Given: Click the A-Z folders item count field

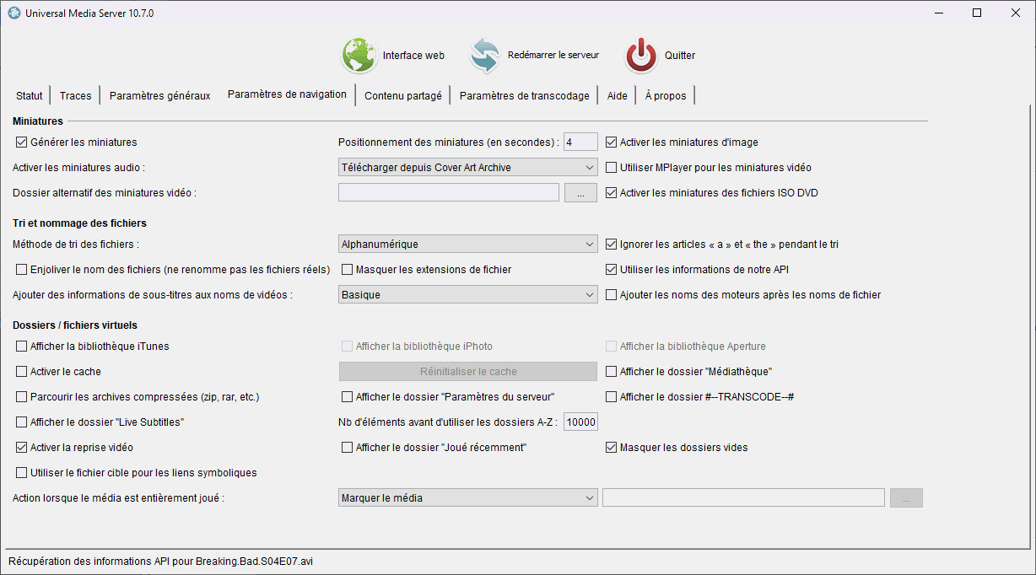Looking at the screenshot, I should 580,422.
